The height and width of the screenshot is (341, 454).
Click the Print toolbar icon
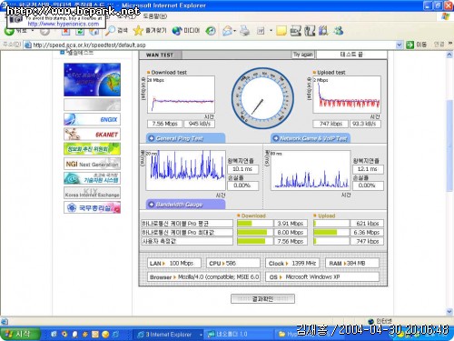(x=244, y=30)
